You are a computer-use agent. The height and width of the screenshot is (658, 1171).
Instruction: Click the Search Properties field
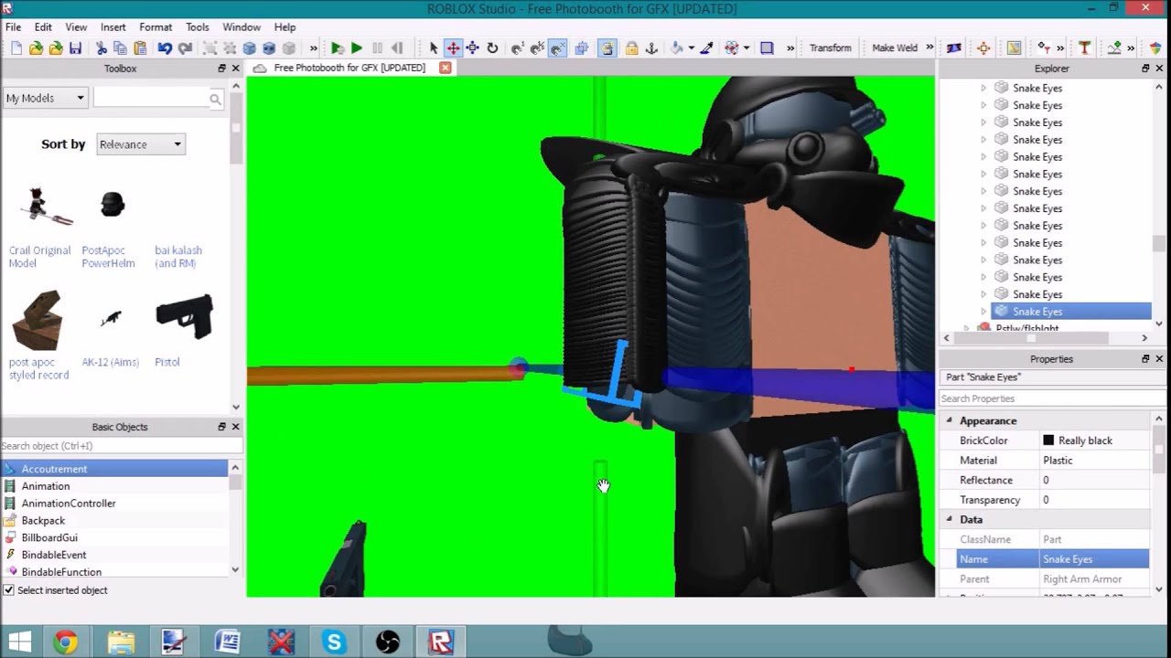click(1050, 398)
